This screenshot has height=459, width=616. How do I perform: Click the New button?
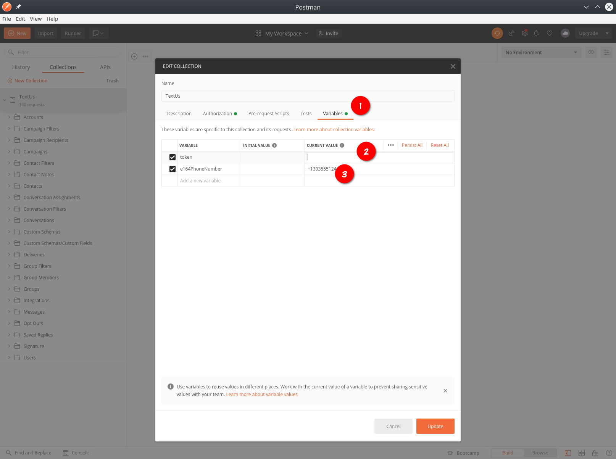pos(17,33)
